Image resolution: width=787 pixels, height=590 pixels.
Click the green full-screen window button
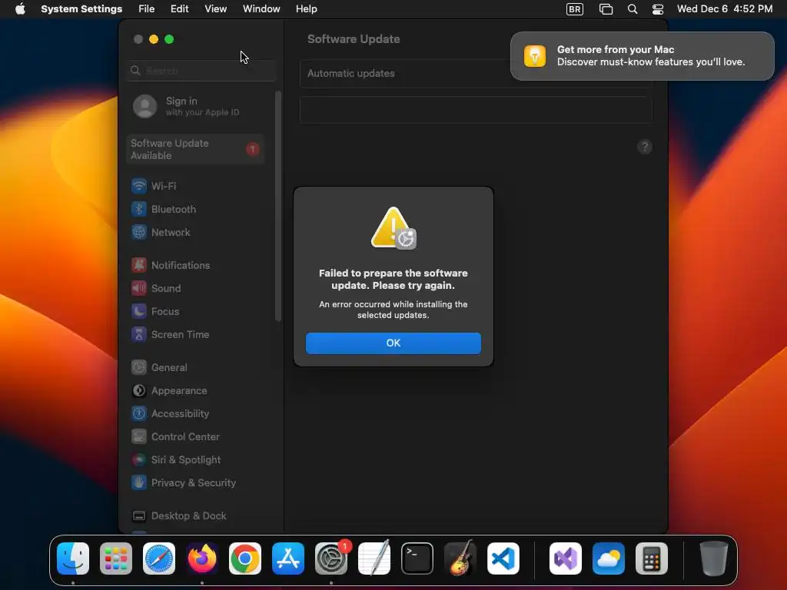(x=169, y=39)
